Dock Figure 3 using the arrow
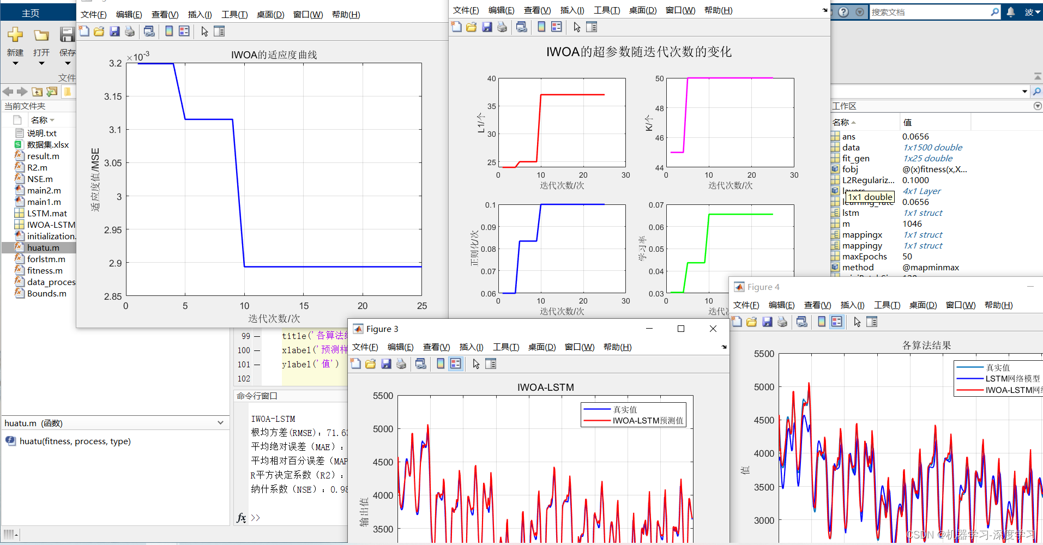The height and width of the screenshot is (545, 1043). [x=724, y=347]
